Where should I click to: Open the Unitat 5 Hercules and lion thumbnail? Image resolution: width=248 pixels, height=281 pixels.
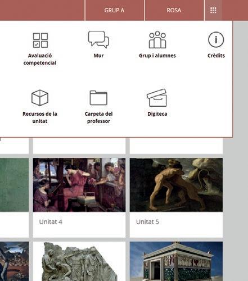point(176,185)
